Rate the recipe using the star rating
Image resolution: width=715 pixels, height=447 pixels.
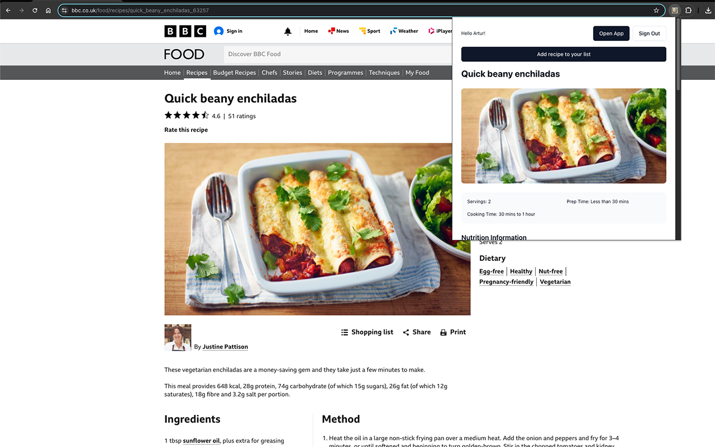(187, 116)
